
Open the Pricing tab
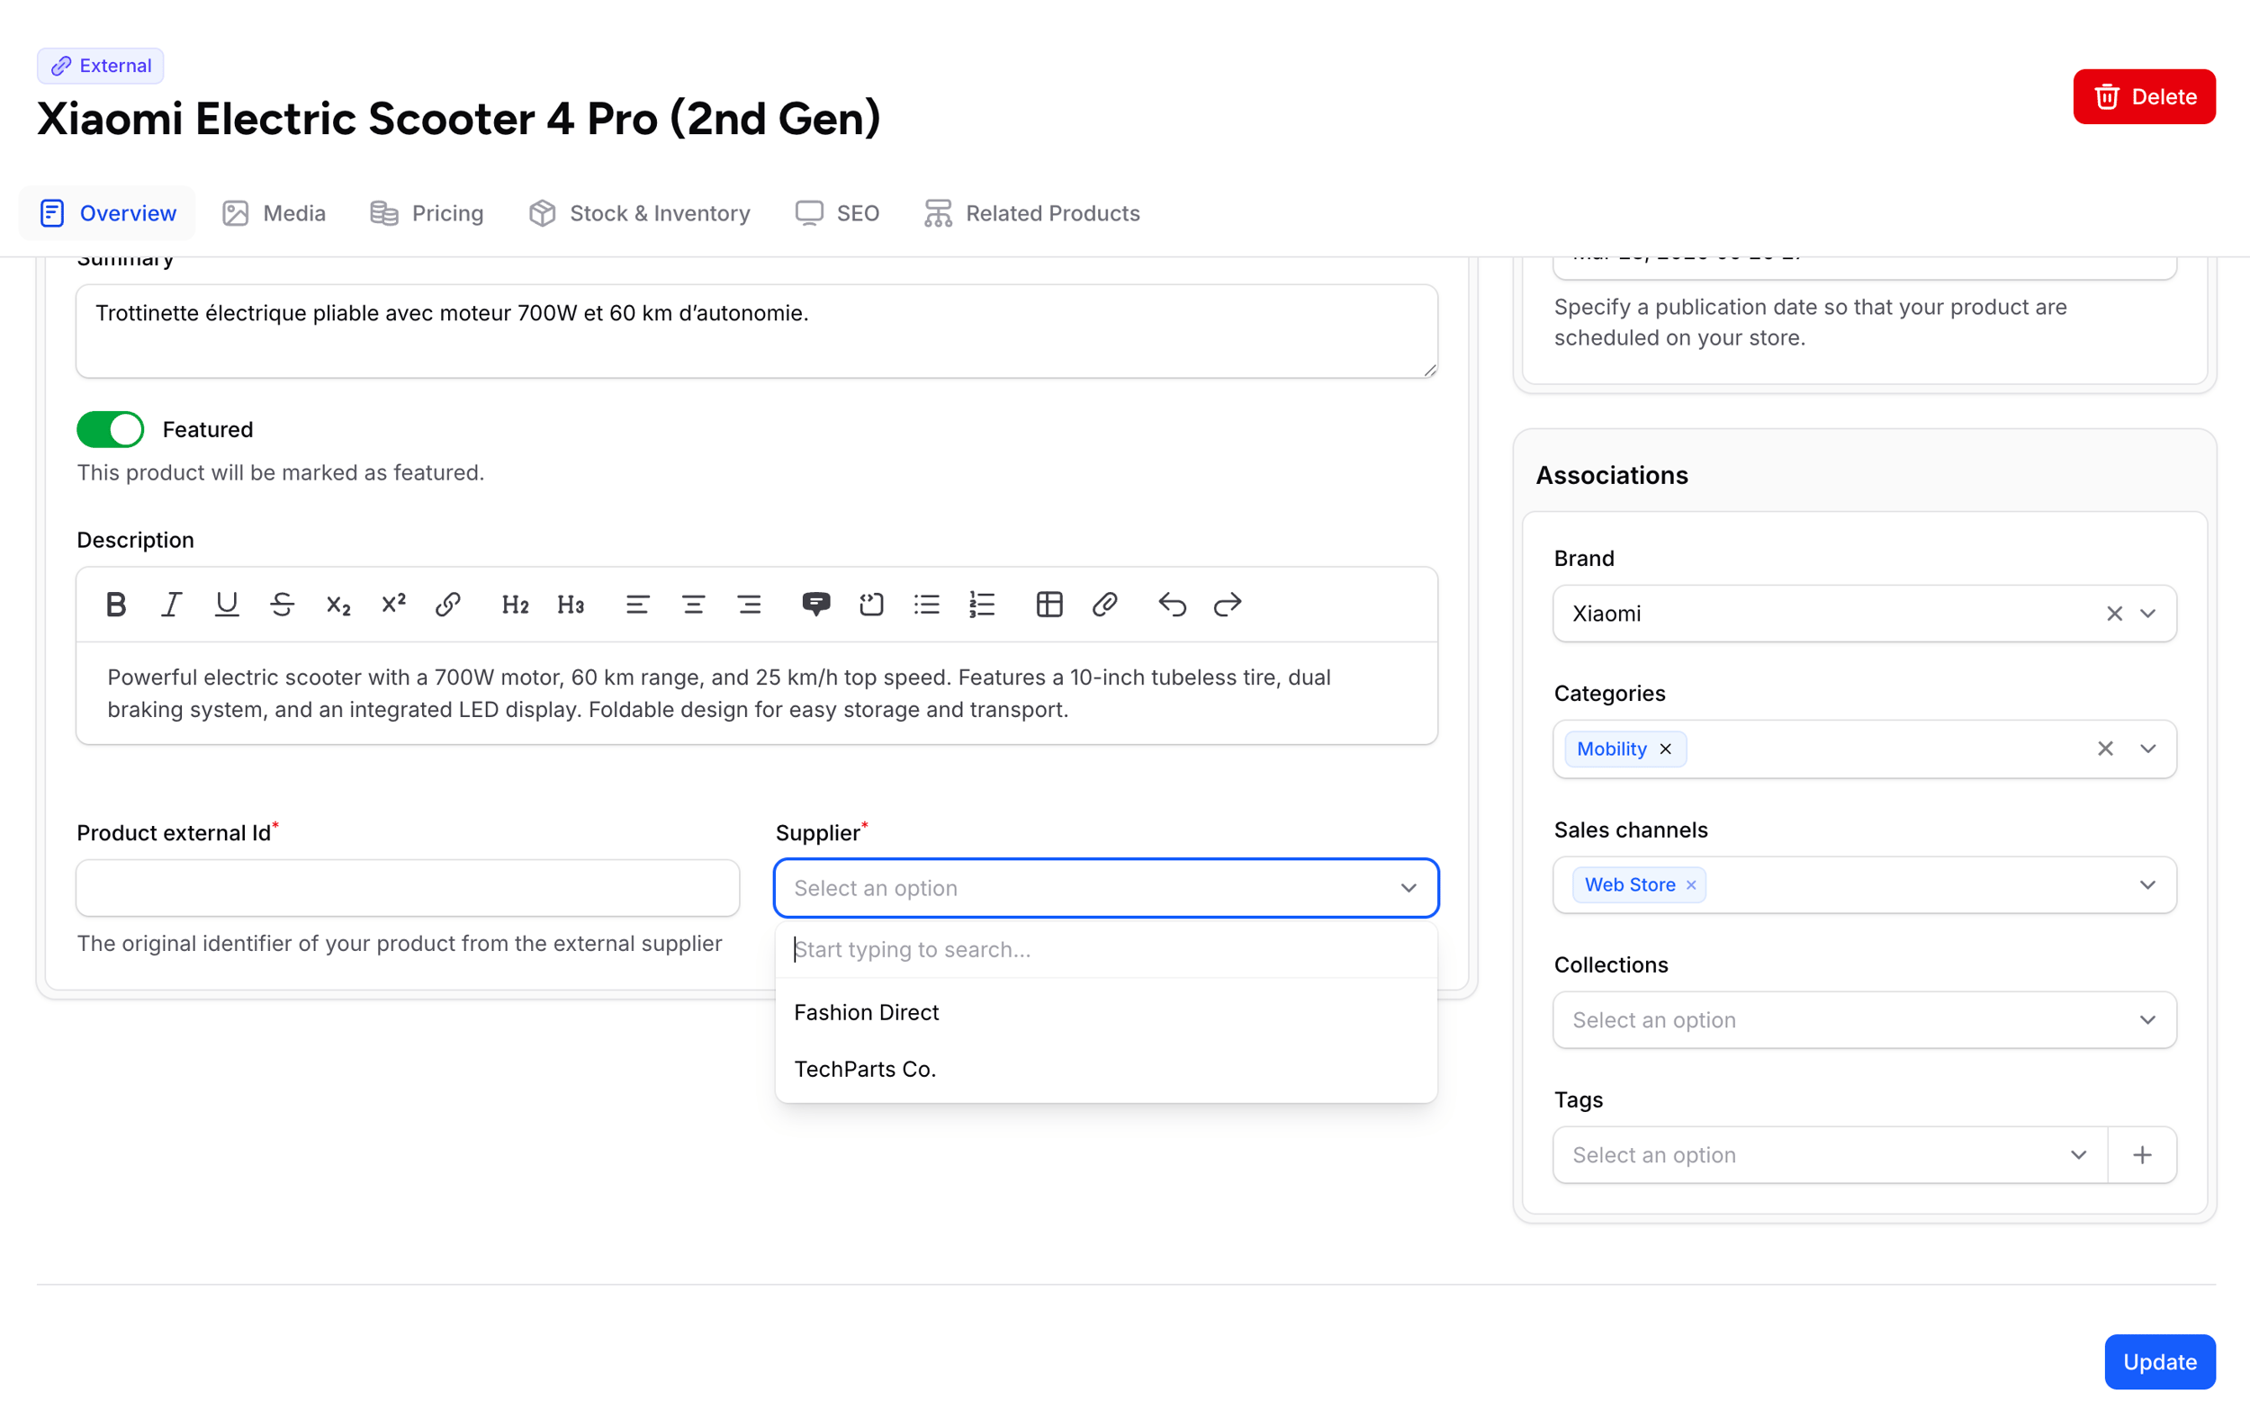(x=427, y=213)
